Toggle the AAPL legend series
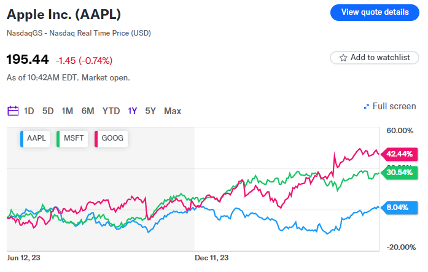The height and width of the screenshot is (272, 428). coord(34,139)
